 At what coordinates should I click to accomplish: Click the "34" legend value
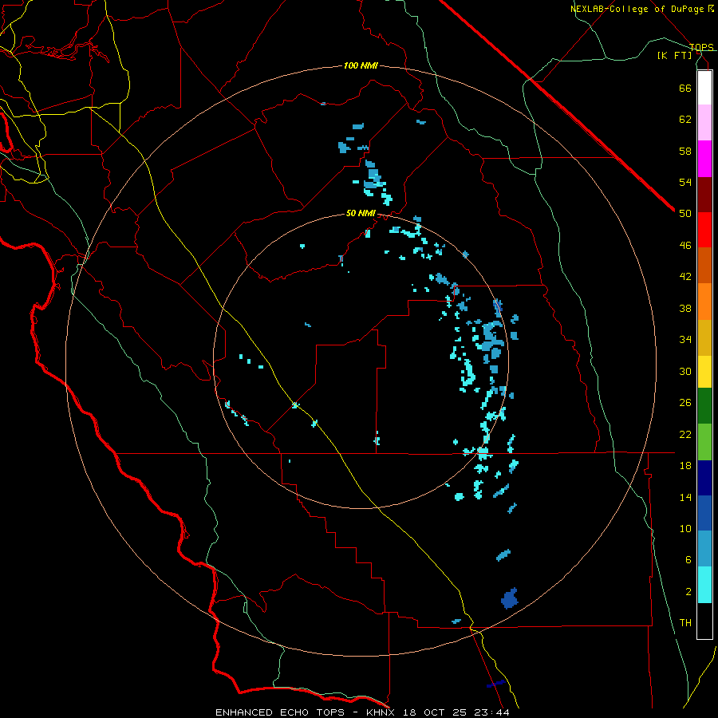(685, 340)
